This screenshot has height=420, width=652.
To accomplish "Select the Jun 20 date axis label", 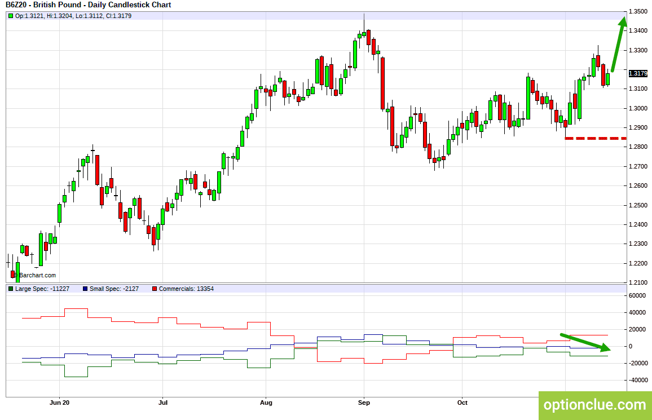I will 59,403.
